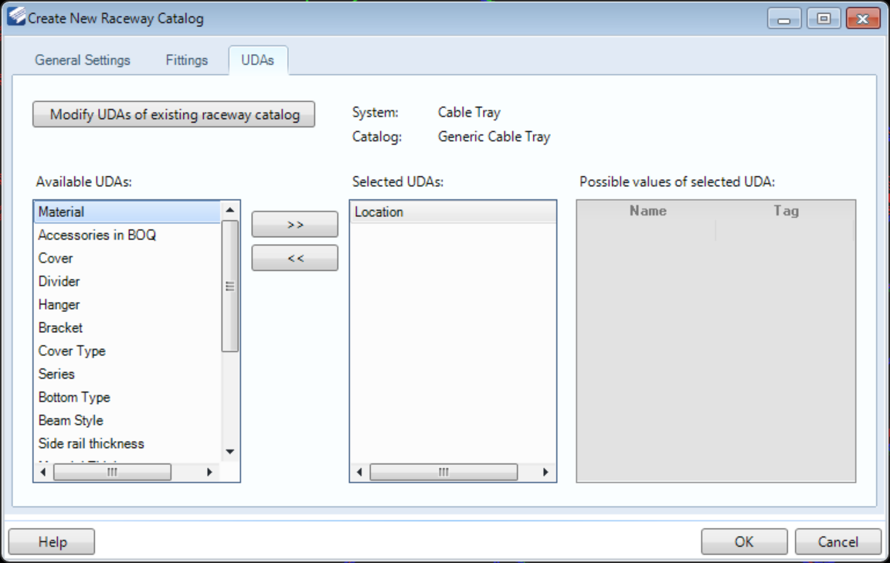Maximize the Create New Raceway Catalog window
This screenshot has height=563, width=890.
tap(824, 19)
